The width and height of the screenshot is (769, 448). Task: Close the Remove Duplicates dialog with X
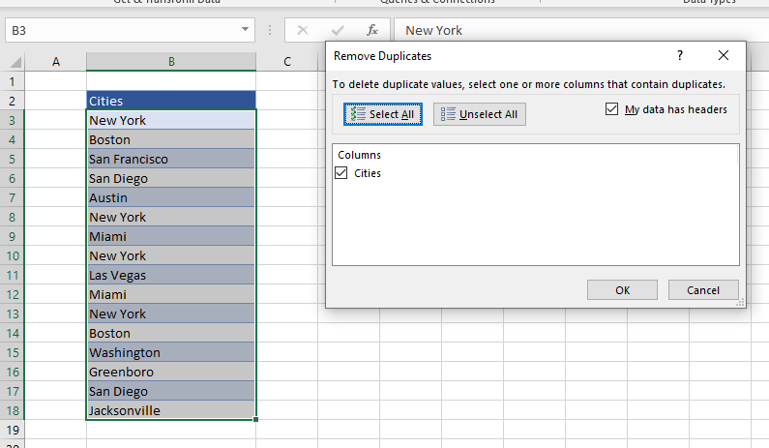(x=724, y=55)
